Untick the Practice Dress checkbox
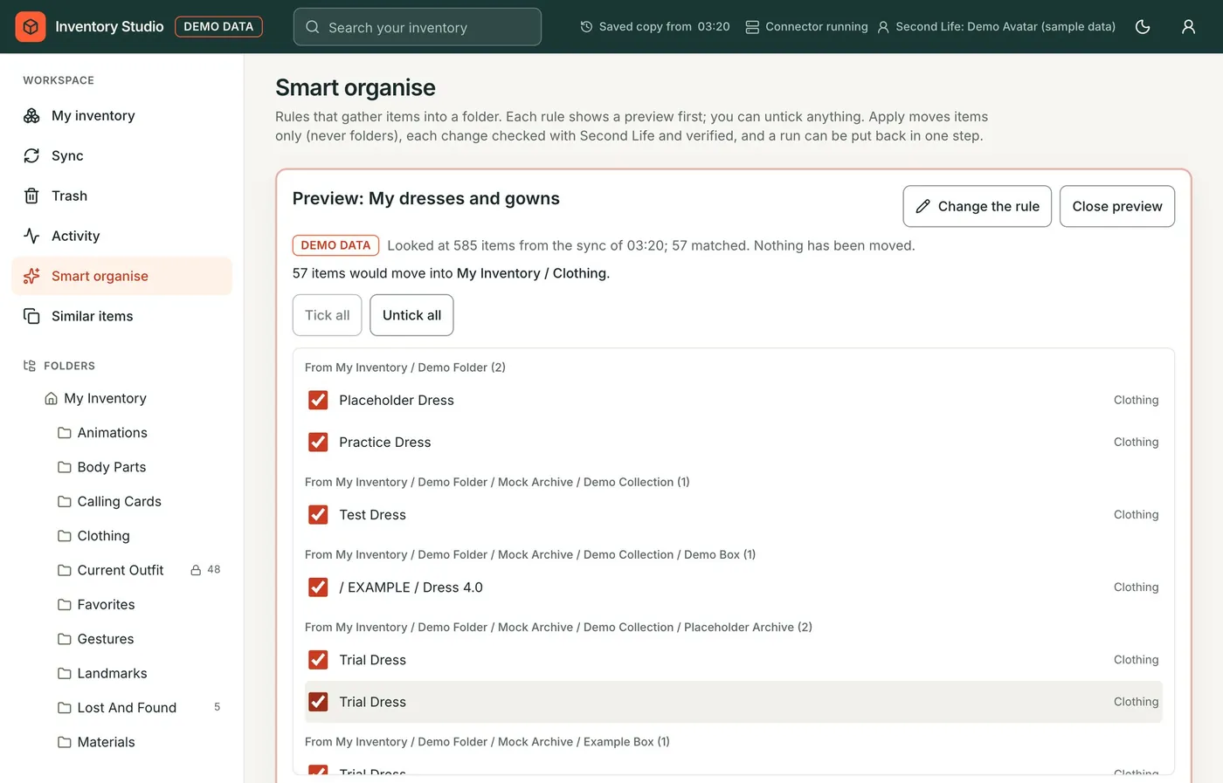 tap(318, 442)
